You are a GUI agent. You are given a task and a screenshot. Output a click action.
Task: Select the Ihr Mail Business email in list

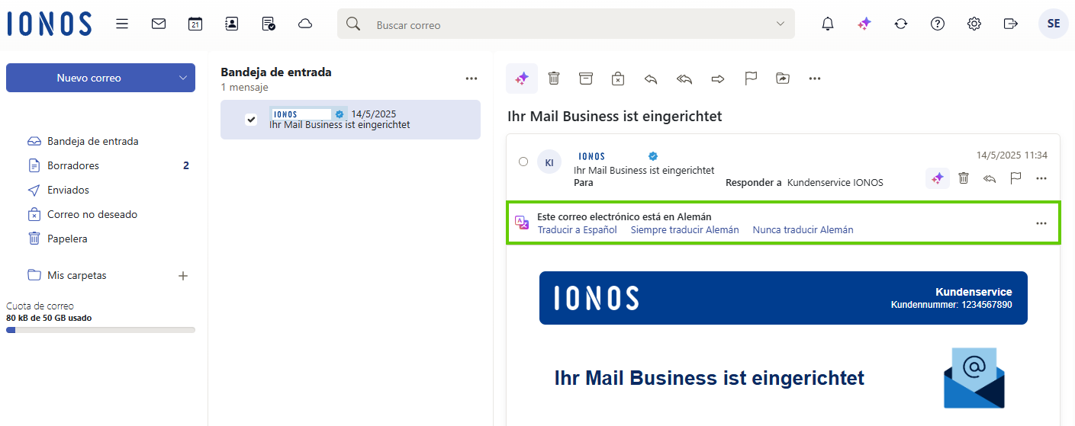(x=350, y=120)
